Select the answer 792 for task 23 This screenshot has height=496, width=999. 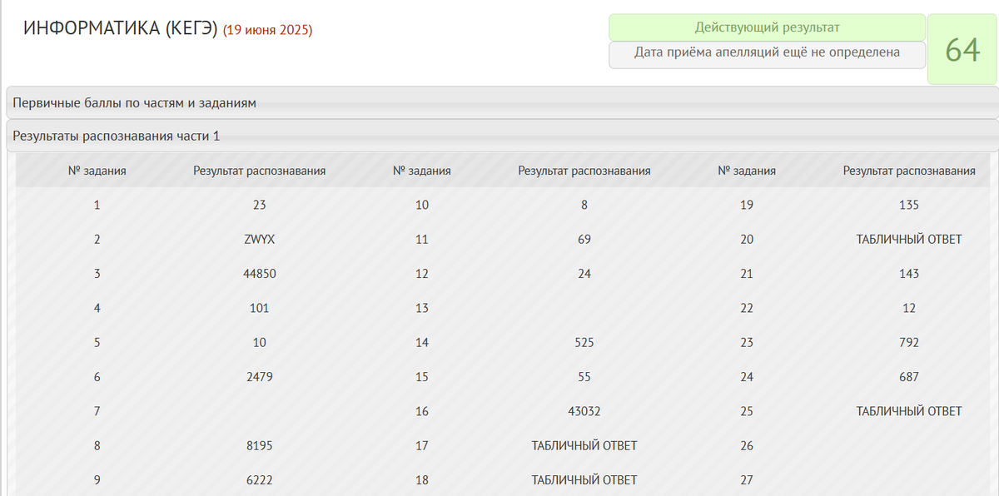pyautogui.click(x=909, y=343)
